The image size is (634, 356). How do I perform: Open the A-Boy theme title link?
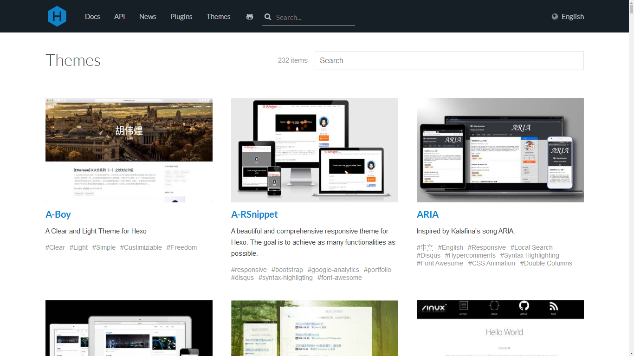coord(58,214)
